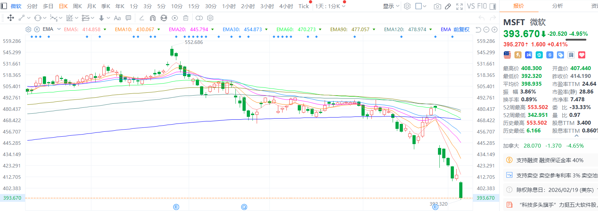Image resolution: width=598 pixels, height=211 pixels.
Task: Select the Aa text annotation tool
Action: tap(117, 18)
